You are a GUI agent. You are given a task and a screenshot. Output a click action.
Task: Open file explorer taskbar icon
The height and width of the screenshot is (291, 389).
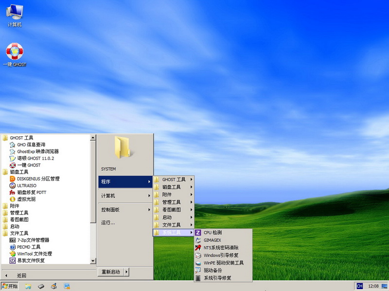pyautogui.click(x=28, y=286)
